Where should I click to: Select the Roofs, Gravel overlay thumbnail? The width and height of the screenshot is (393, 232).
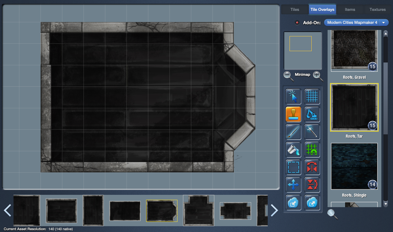[x=354, y=51]
